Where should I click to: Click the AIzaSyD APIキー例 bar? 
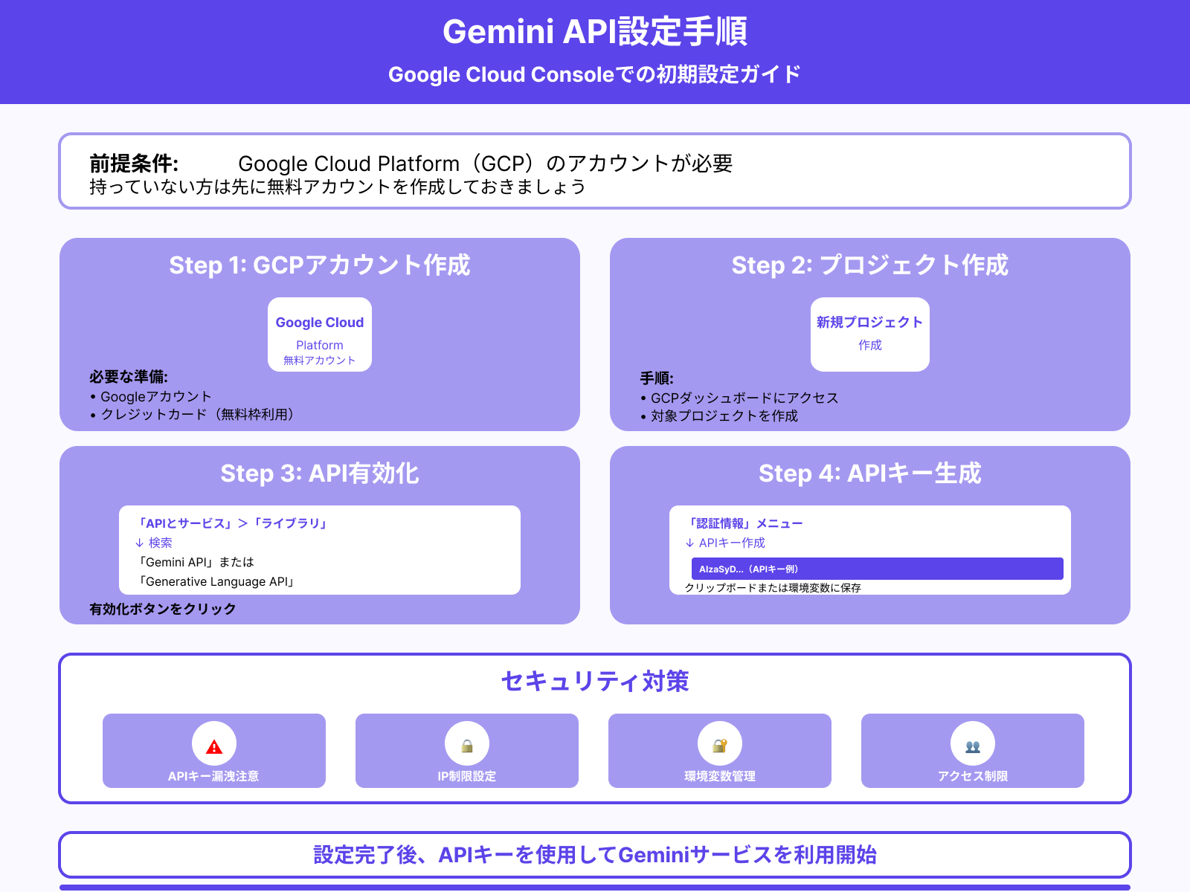point(876,569)
